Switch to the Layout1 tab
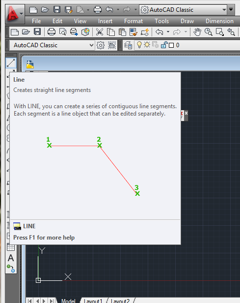This screenshot has height=303, width=240. tap(93, 301)
